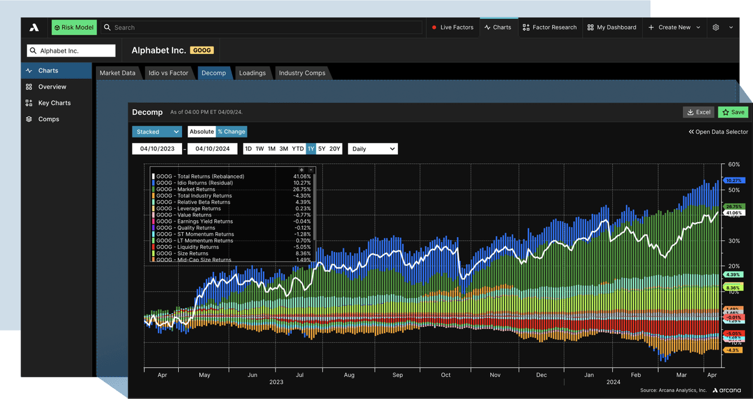The width and height of the screenshot is (753, 399).
Task: Click the Key Charts icon in sidebar
Action: coord(29,103)
